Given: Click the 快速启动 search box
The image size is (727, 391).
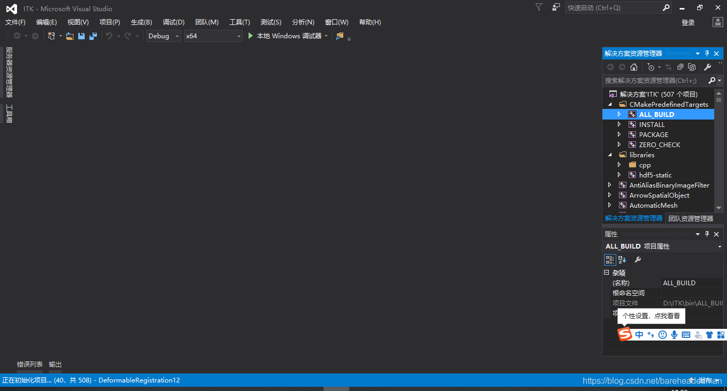Looking at the screenshot, I should (618, 8).
